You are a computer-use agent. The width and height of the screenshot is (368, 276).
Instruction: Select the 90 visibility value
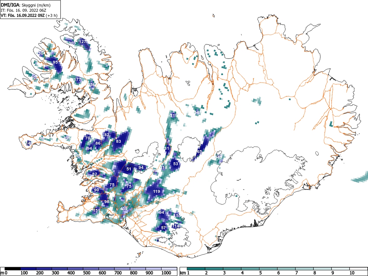click(96, 190)
